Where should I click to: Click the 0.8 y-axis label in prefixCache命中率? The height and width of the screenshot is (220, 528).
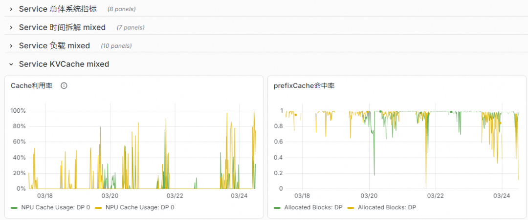[x=278, y=127]
